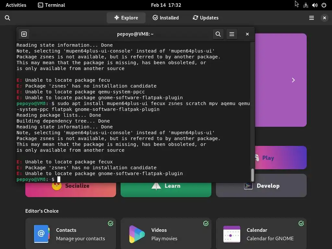332x249 pixels.
Task: Open the Videos app card
Action: click(x=166, y=234)
